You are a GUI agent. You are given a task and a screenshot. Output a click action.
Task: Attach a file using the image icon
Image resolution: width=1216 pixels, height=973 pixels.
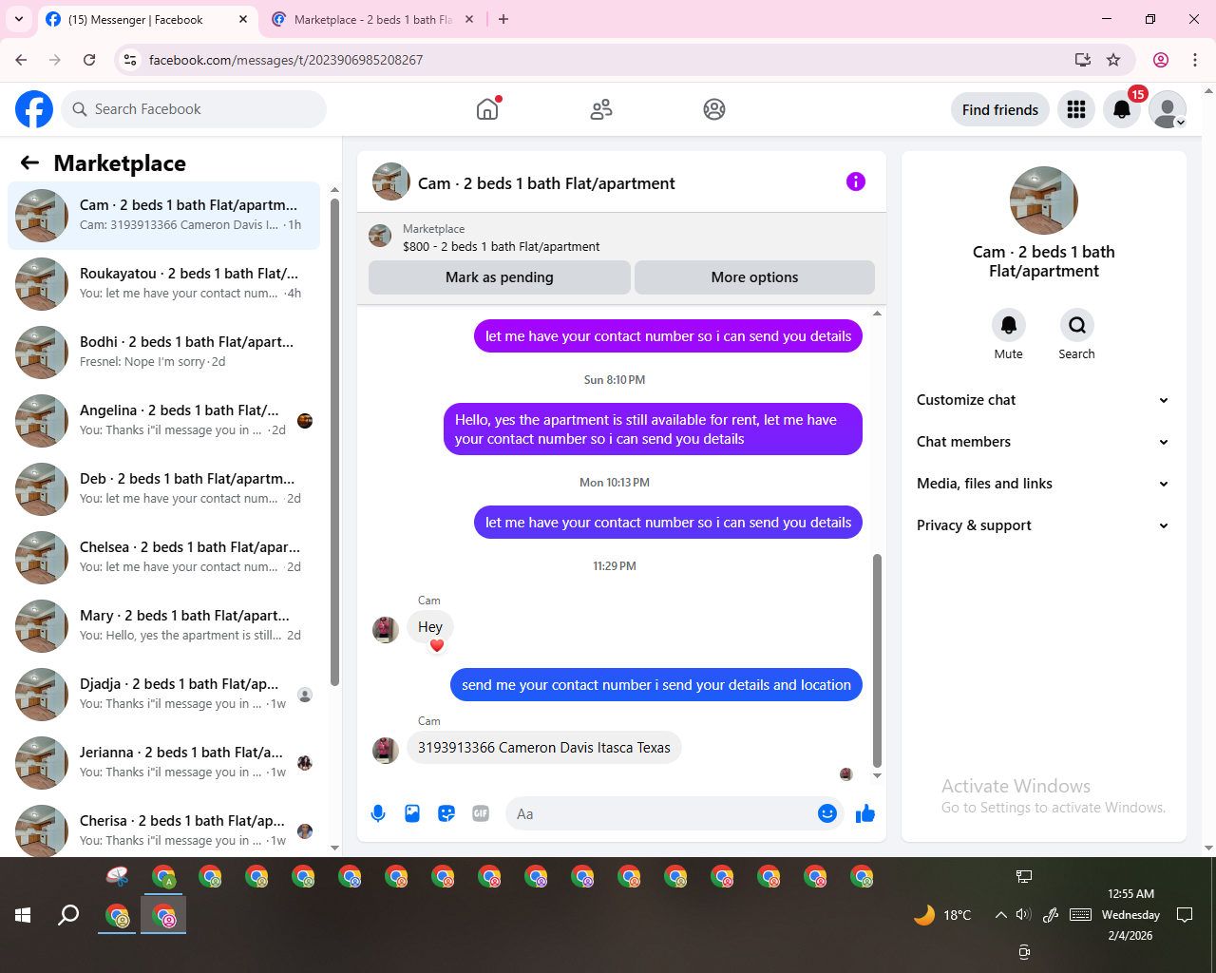point(412,813)
